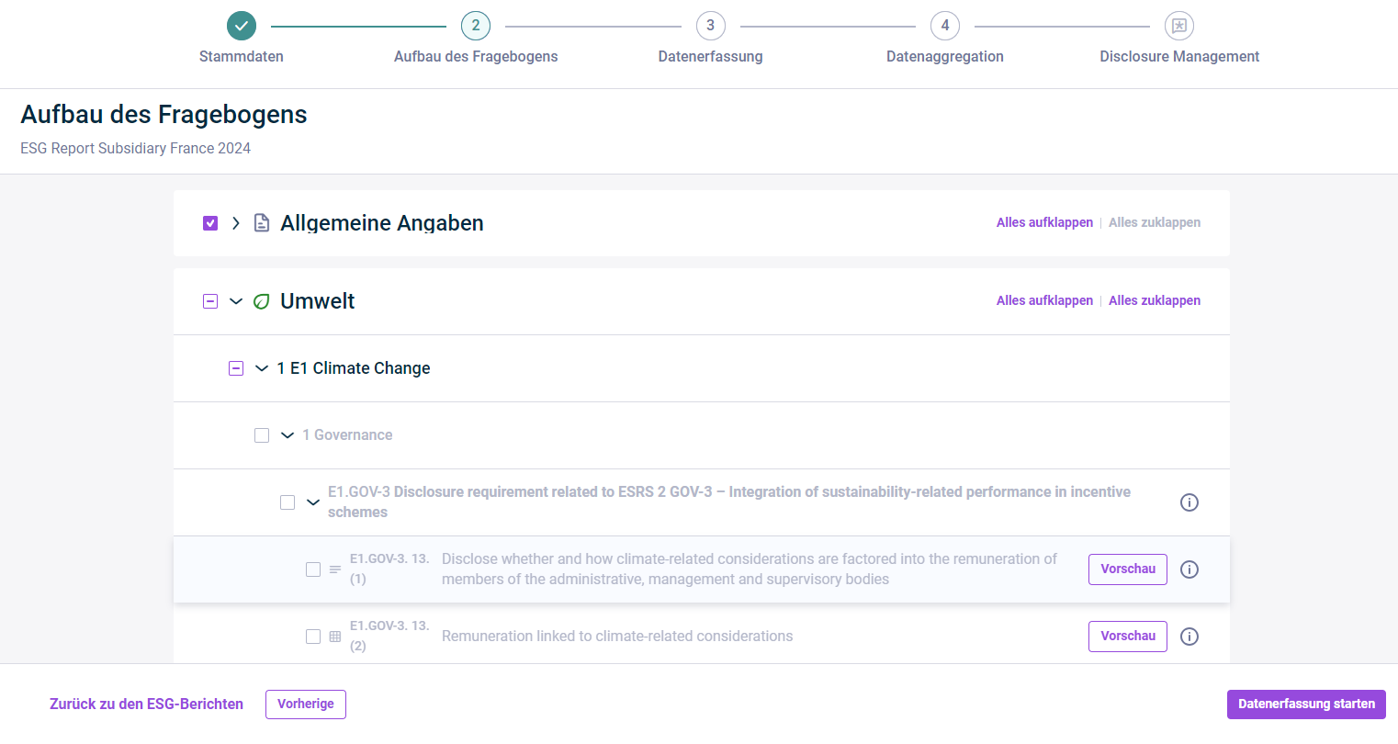Click Alles aufklappen for Allgemeine Angaben
This screenshot has height=744, width=1398.
1044,223
